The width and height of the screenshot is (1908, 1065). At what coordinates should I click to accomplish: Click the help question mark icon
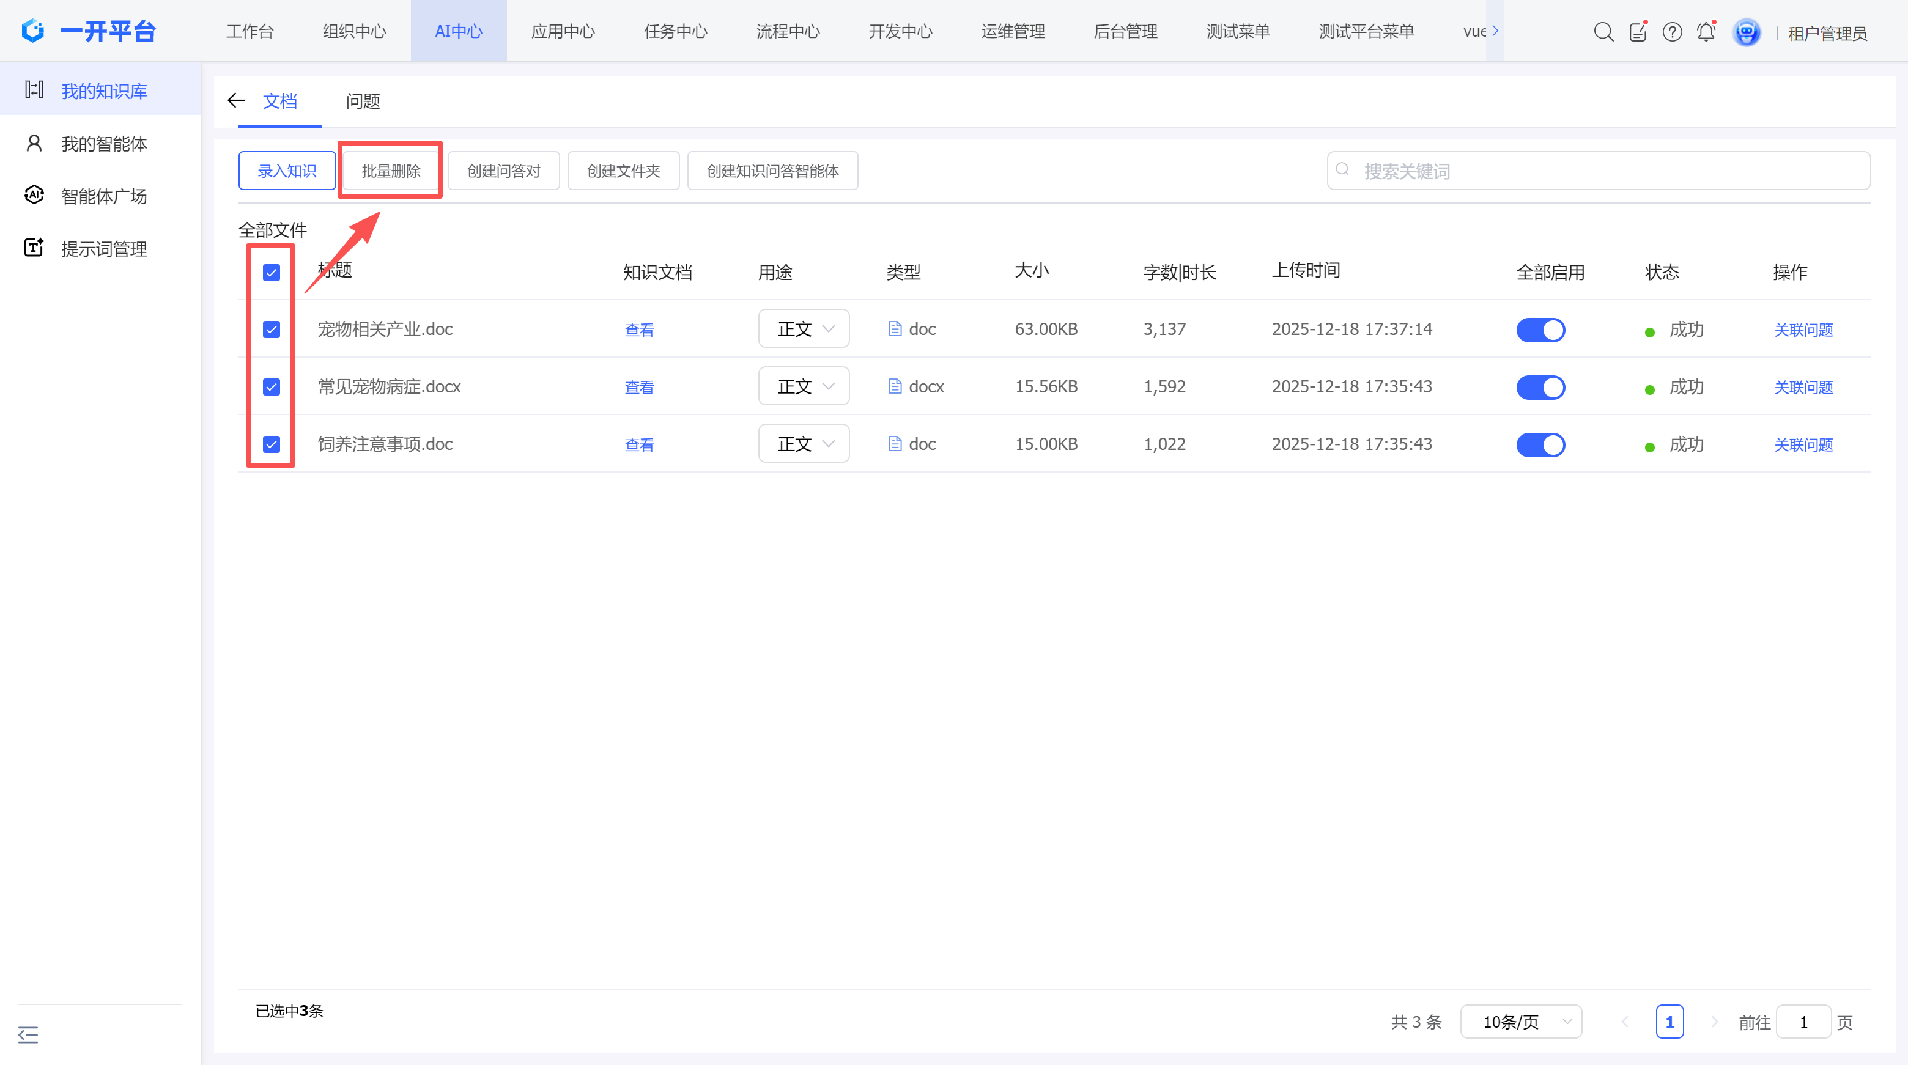[x=1672, y=32]
